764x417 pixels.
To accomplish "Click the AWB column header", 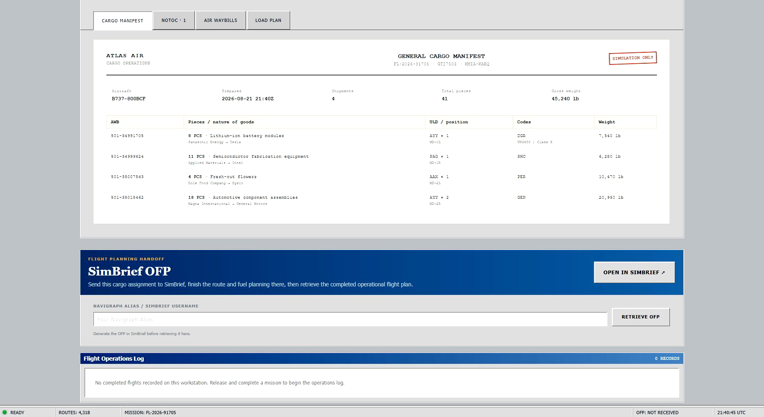I will 145,122.
